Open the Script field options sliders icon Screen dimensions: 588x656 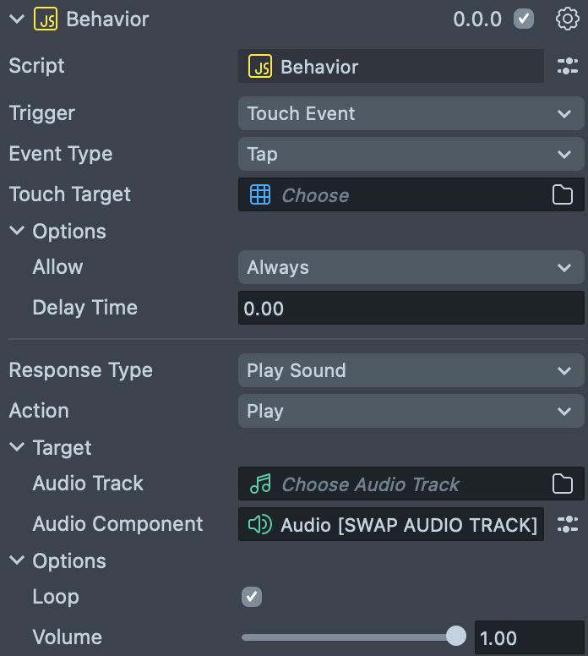pos(568,67)
